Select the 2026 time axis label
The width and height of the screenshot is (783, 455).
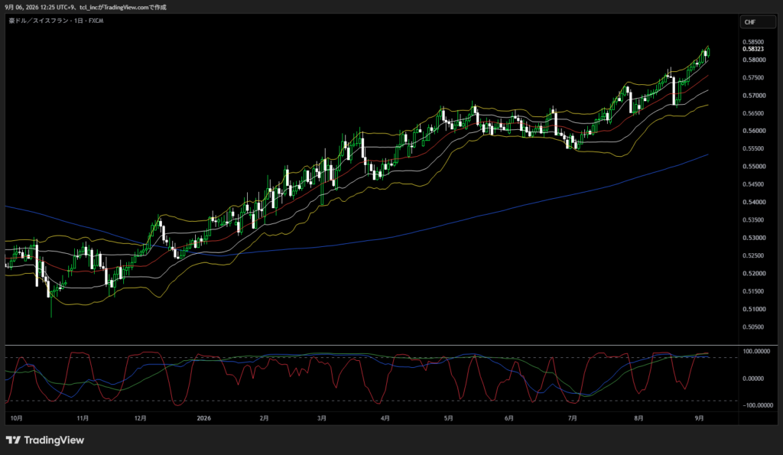[203, 418]
